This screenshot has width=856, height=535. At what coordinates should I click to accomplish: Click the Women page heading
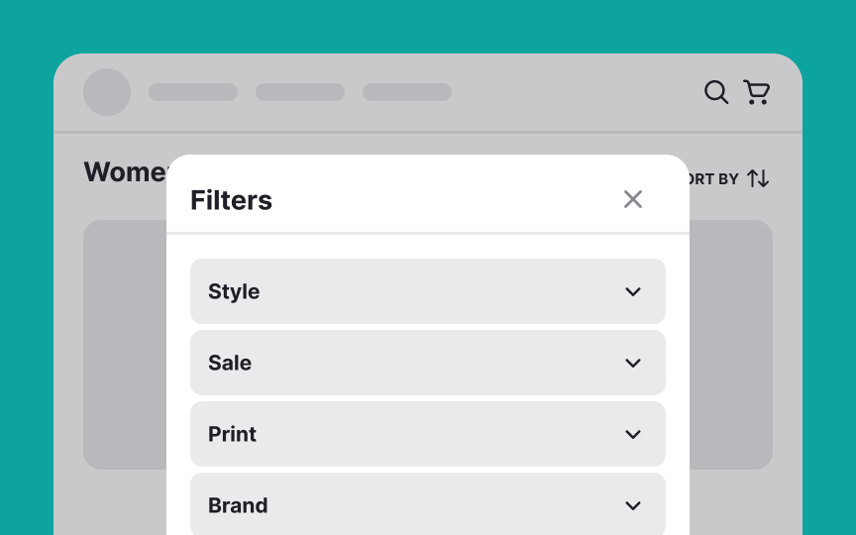[x=125, y=172]
